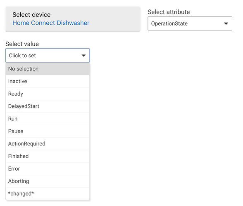Pick ActionRequired from the dropdown
Viewport: 243px width, 206px height.
coord(48,144)
